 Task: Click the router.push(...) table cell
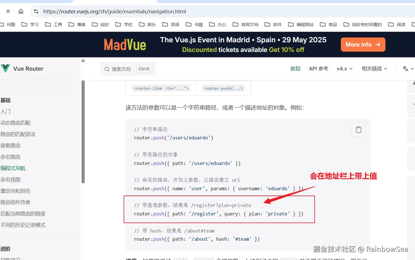(224, 88)
